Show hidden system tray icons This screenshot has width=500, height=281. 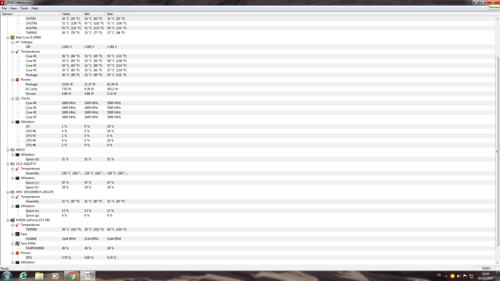(x=446, y=276)
